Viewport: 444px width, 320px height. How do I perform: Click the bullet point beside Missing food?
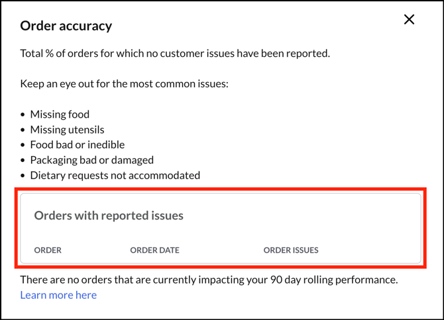tap(23, 115)
